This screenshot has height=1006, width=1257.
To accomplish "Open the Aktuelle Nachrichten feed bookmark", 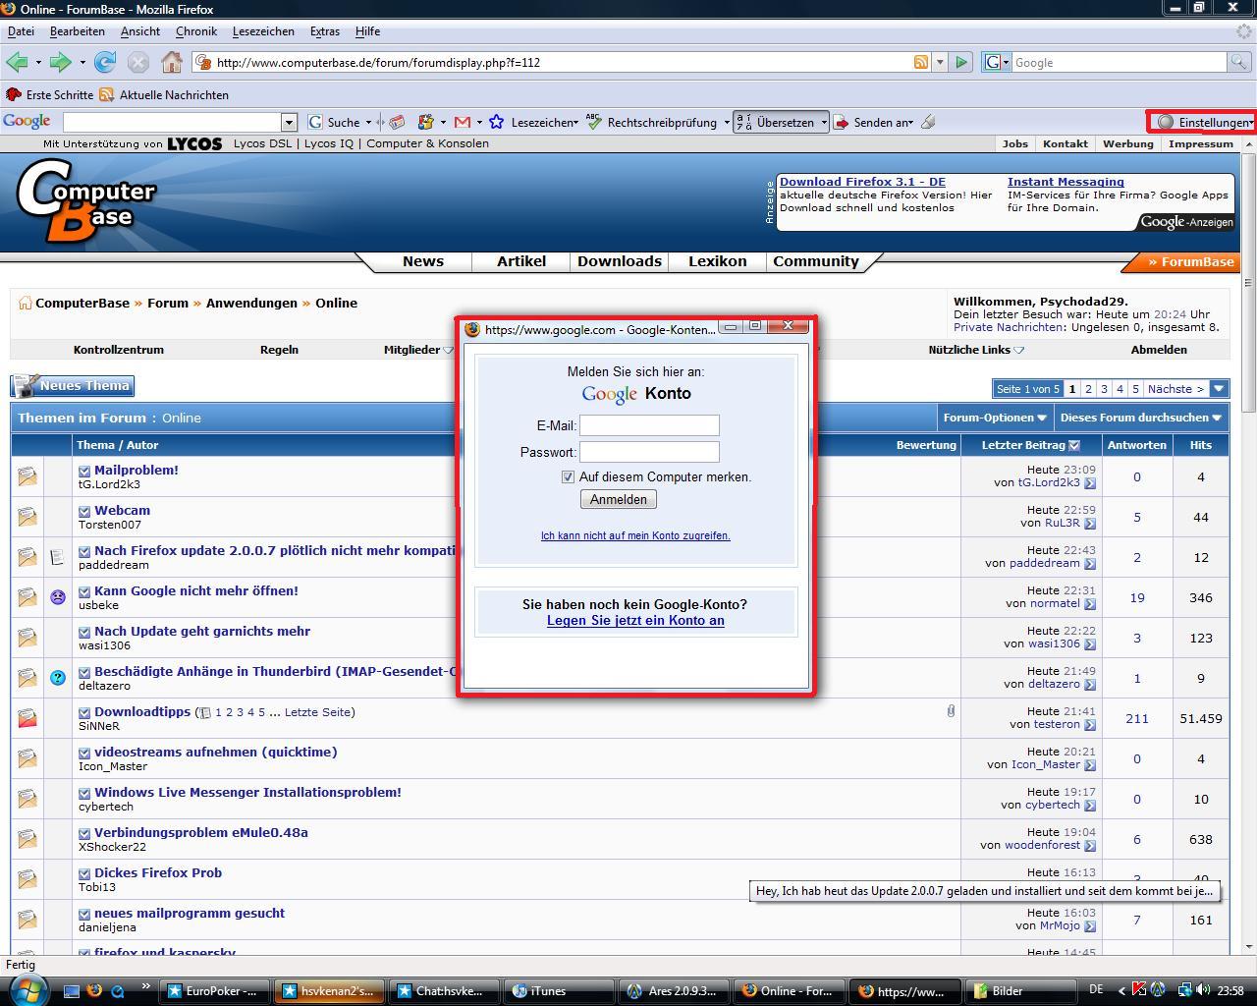I will point(165,94).
